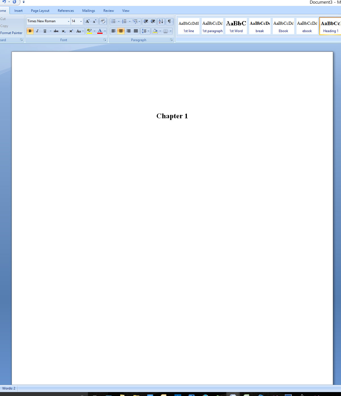
Task: Apply the break style
Action: tap(260, 26)
